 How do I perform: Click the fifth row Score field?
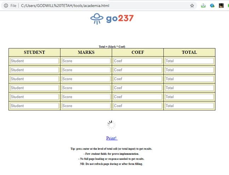coord(86,97)
